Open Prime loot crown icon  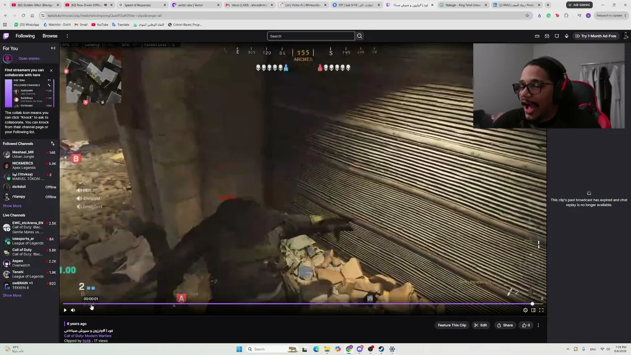(537, 36)
